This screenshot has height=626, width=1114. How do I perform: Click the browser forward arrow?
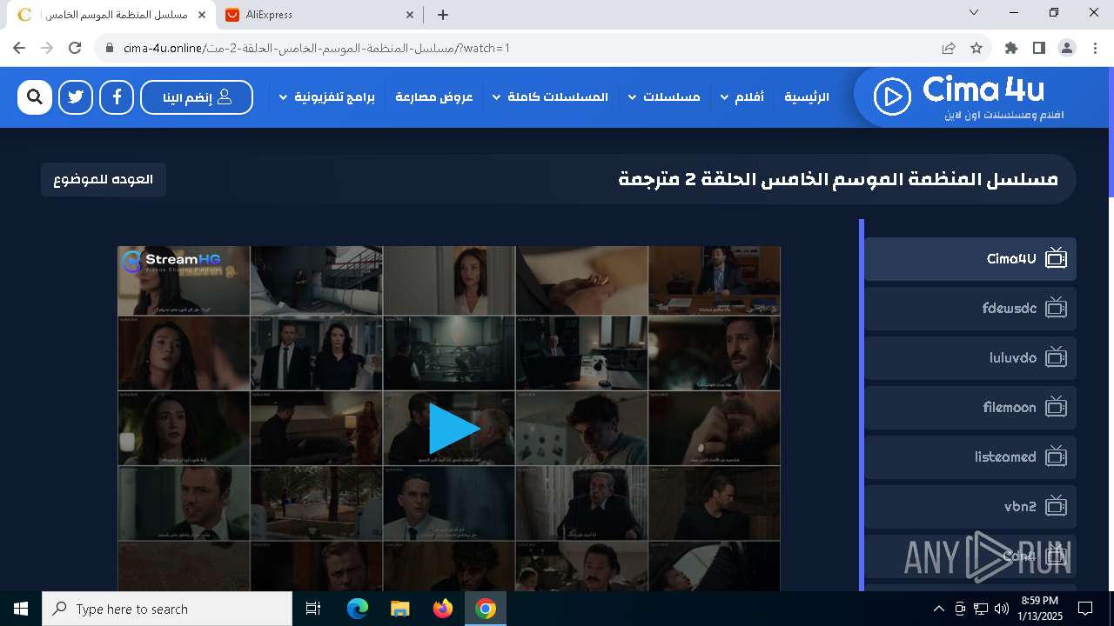[48, 48]
